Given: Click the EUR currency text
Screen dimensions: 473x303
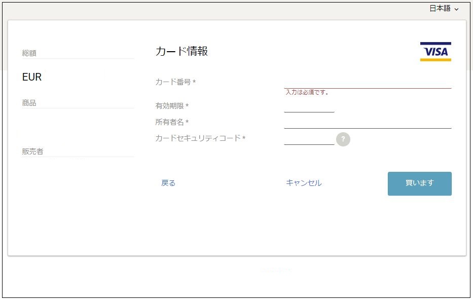Looking at the screenshot, I should coord(31,77).
